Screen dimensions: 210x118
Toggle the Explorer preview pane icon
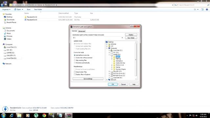tap(202, 10)
